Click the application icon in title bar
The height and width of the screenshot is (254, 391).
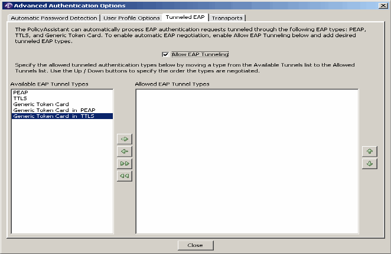click(x=8, y=5)
